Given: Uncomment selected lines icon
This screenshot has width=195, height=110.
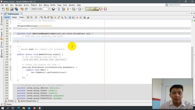Looking at the screenshot, I should click(x=88, y=17).
